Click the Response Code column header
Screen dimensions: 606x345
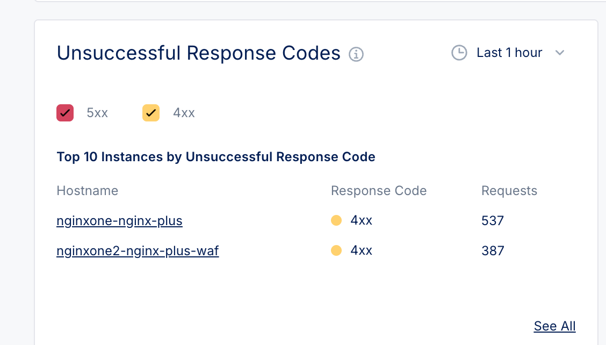379,191
